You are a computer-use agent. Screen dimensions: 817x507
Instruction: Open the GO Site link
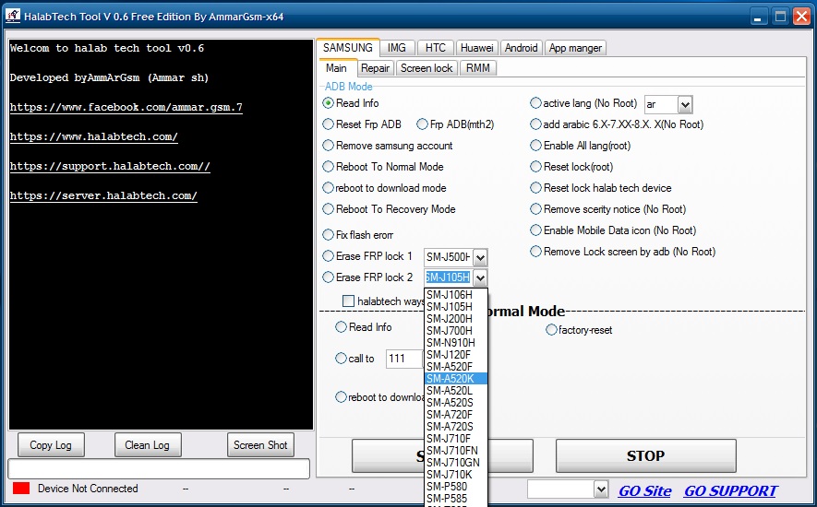tap(645, 490)
